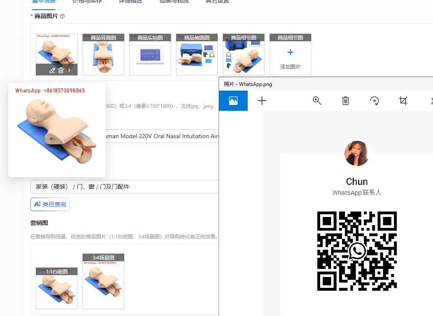Select the 商品侧面图 thumbnail
Screen dimensions: 433x316
(197, 54)
